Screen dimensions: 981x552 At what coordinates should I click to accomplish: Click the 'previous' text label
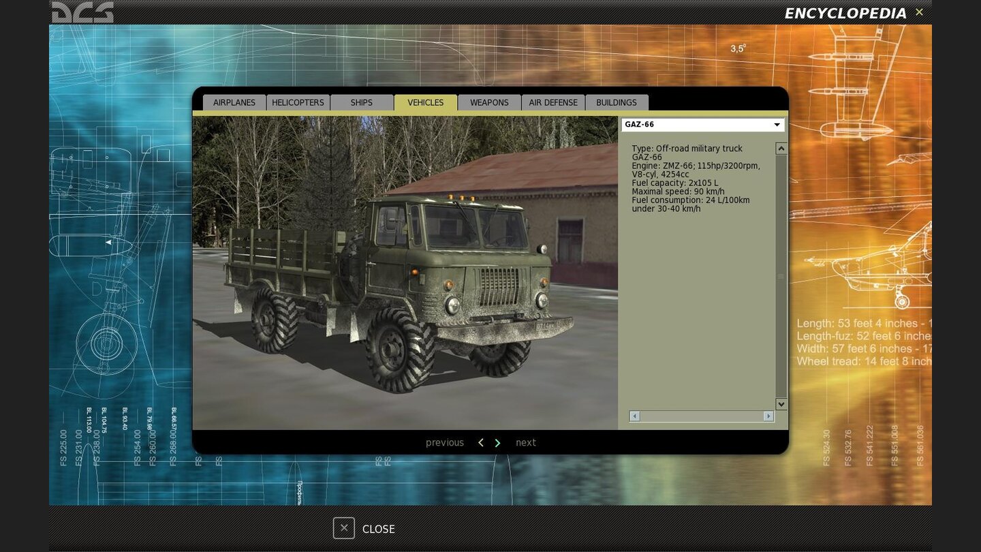pyautogui.click(x=445, y=443)
